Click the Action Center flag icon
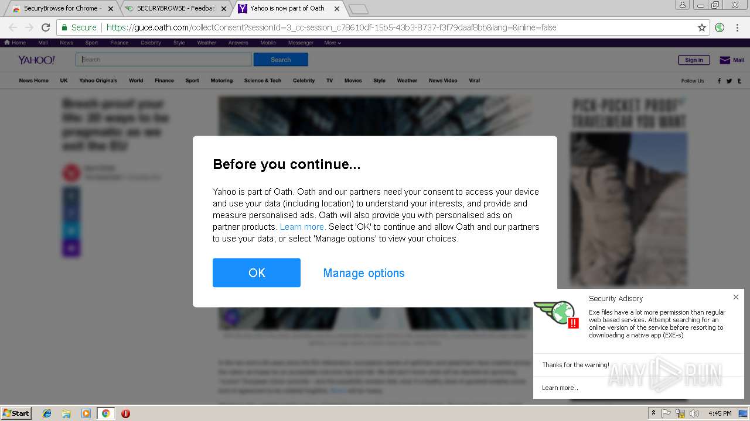 coord(666,413)
